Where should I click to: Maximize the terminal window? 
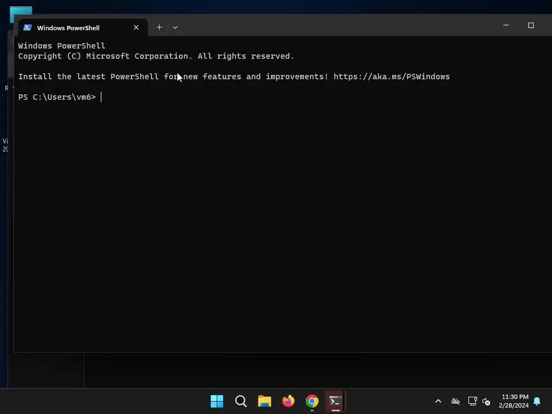pyautogui.click(x=531, y=25)
